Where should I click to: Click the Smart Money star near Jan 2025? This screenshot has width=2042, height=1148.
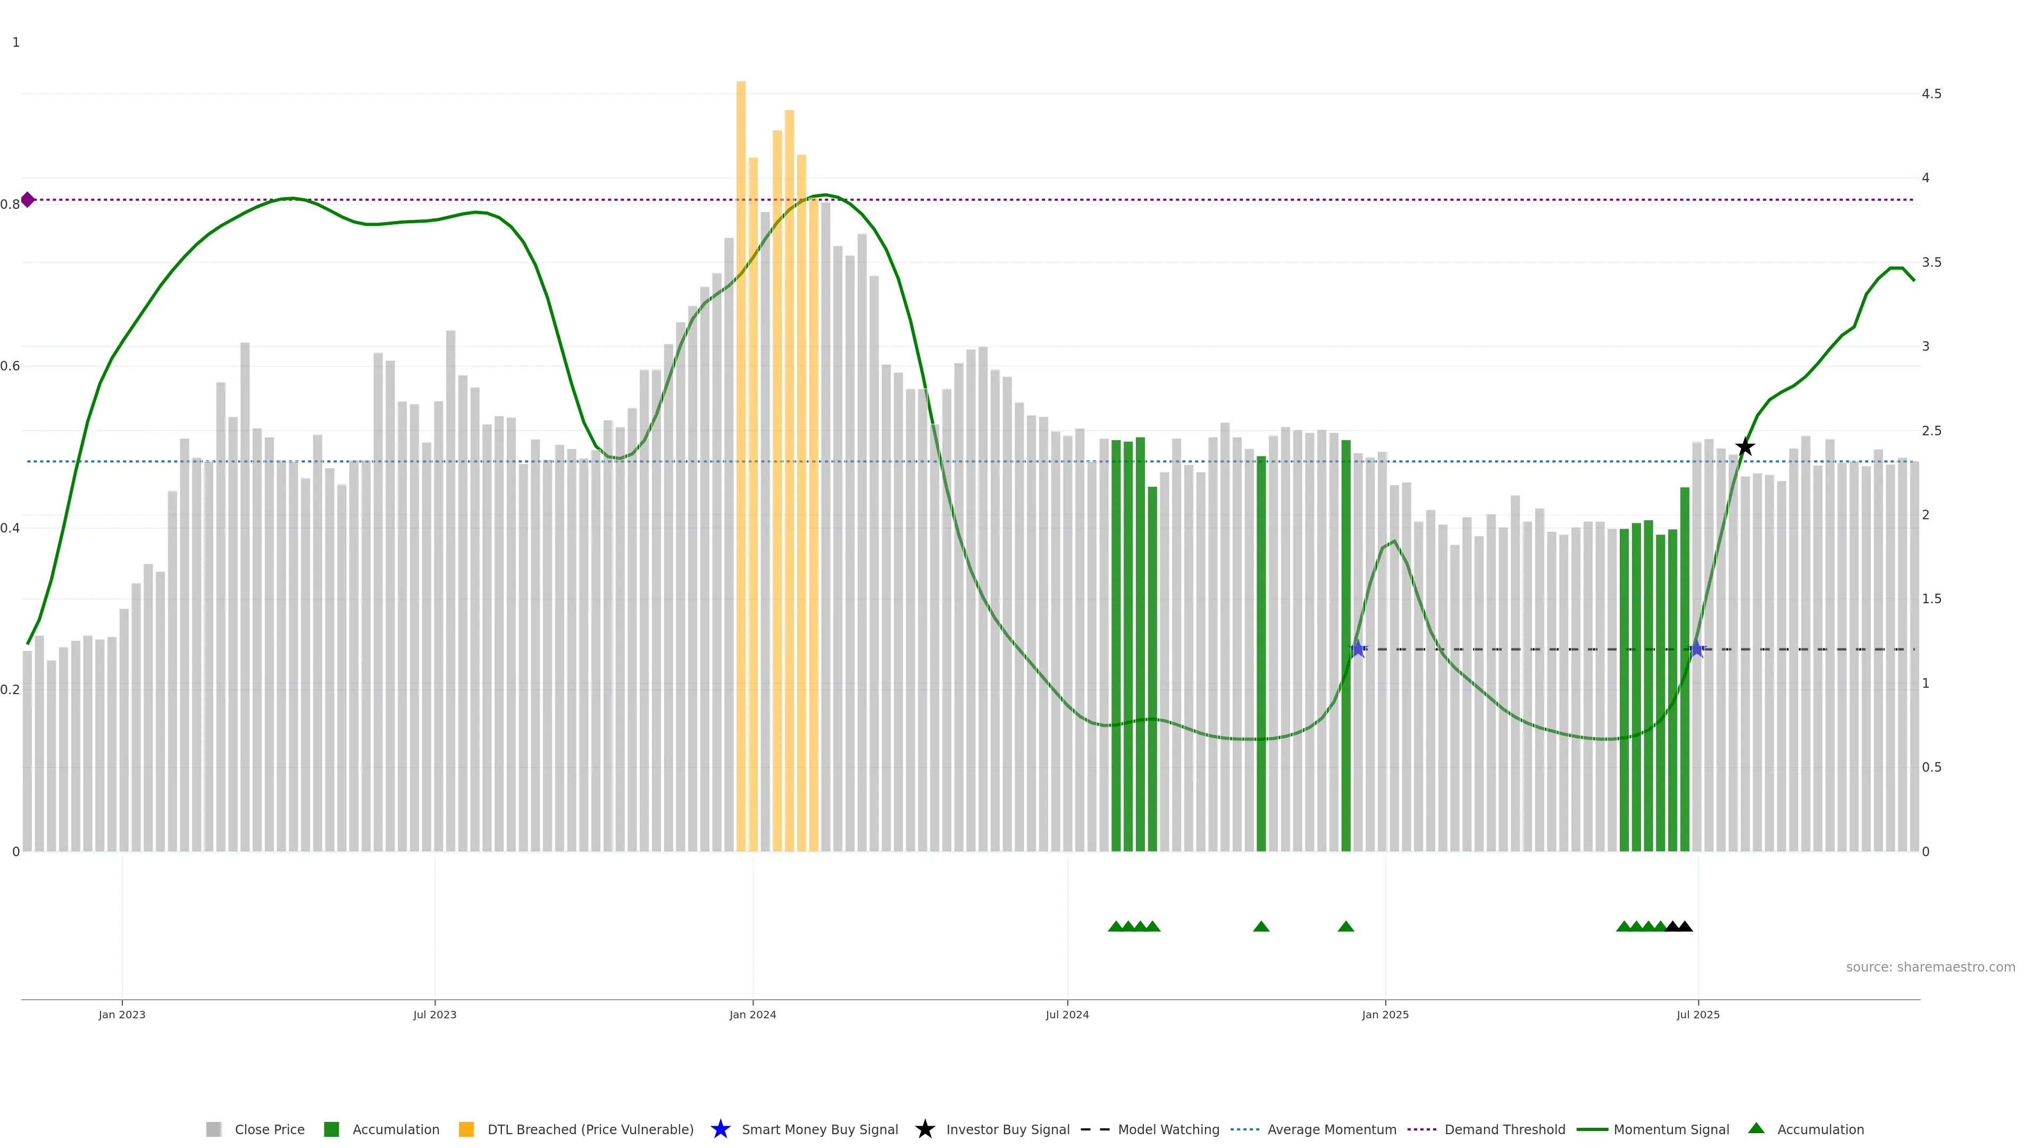coord(1358,649)
